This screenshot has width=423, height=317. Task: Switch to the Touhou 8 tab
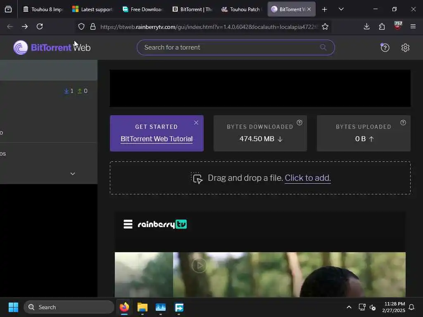(43, 9)
